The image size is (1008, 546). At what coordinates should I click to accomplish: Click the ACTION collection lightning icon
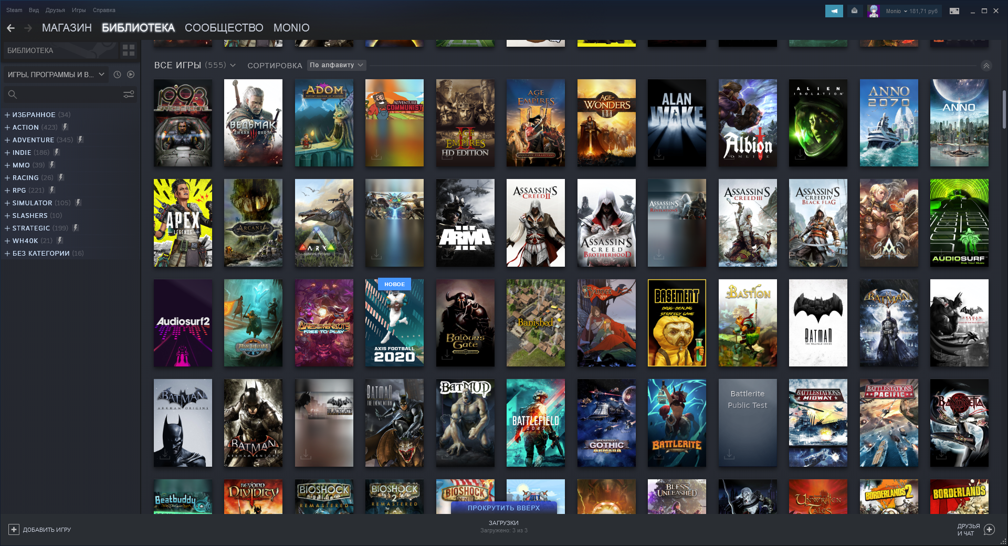pos(65,127)
